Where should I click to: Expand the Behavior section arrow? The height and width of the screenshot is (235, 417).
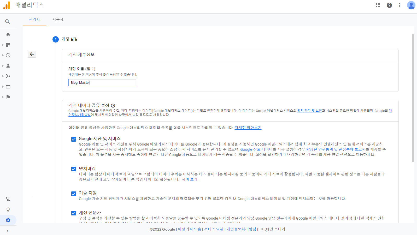3,87
